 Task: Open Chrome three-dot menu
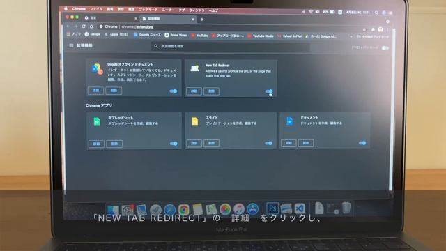tap(387, 29)
